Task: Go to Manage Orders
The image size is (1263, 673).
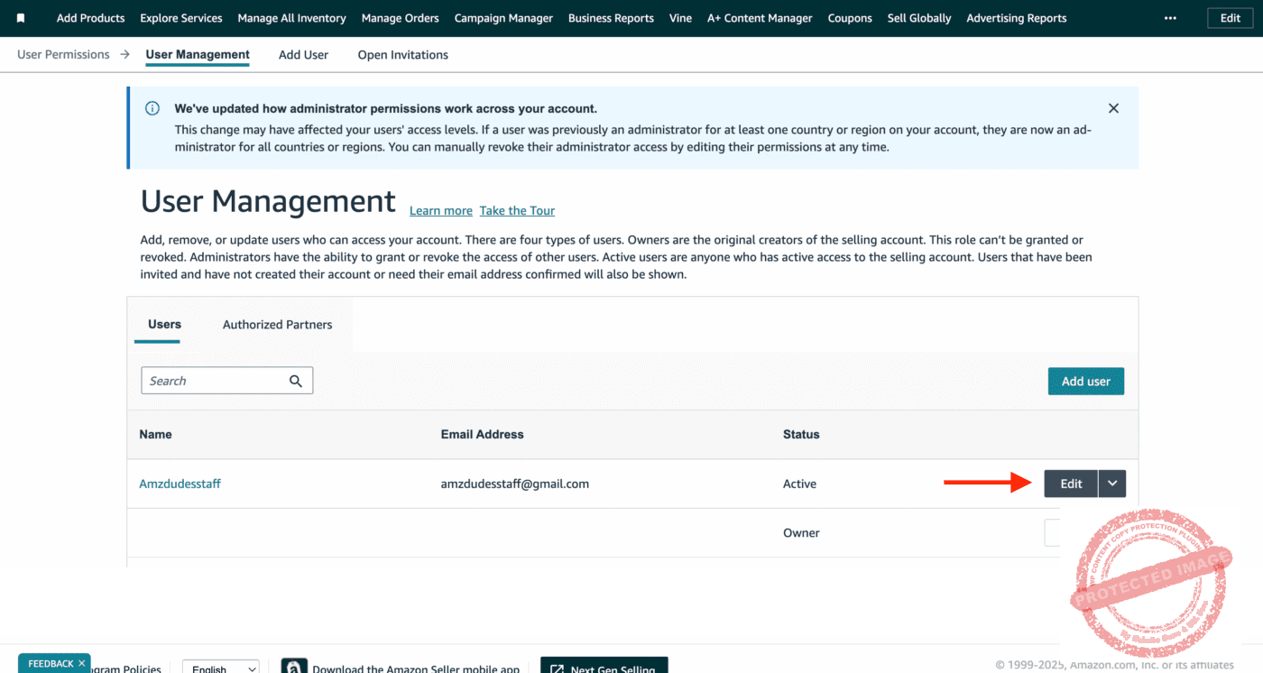Action: (400, 18)
